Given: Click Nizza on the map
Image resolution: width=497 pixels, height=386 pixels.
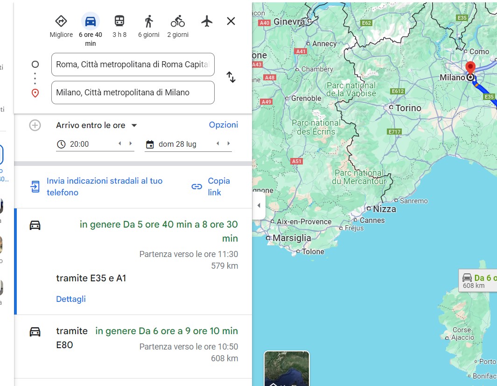Looking at the screenshot, I should [385, 209].
